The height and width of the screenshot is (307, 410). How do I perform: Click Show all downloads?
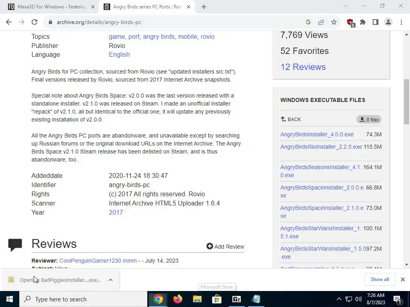380,279
